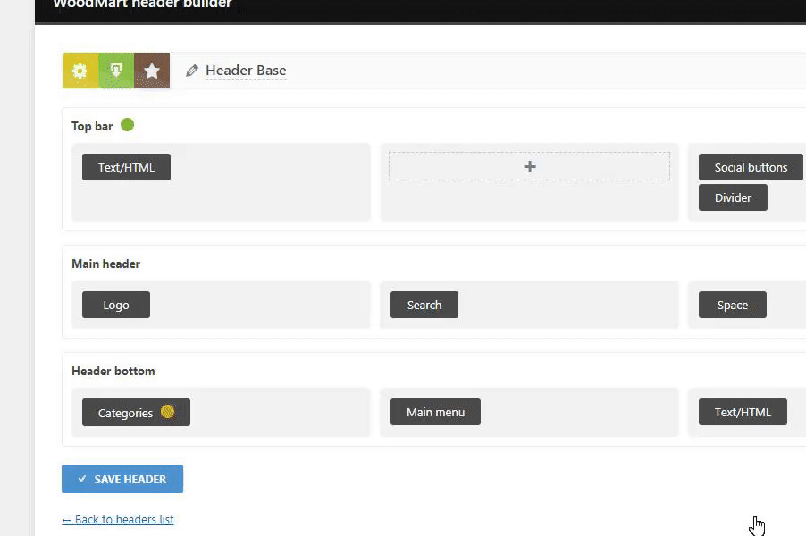This screenshot has height=536, width=806.
Task: Edit the Header Base title
Action: point(246,71)
